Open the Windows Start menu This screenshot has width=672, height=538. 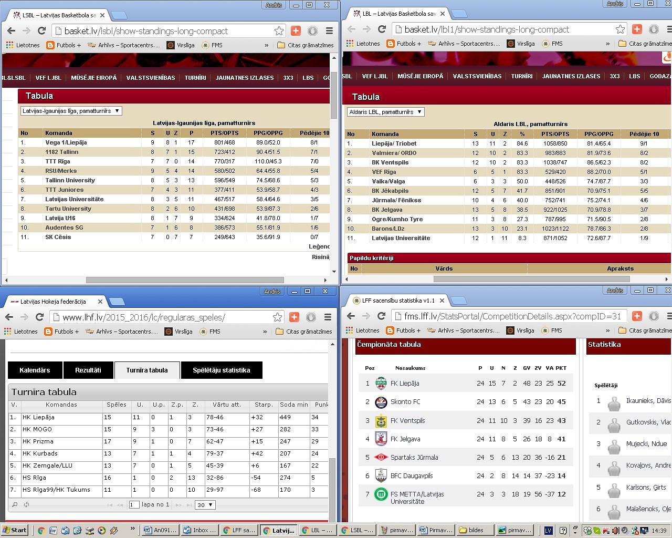[x=14, y=530]
